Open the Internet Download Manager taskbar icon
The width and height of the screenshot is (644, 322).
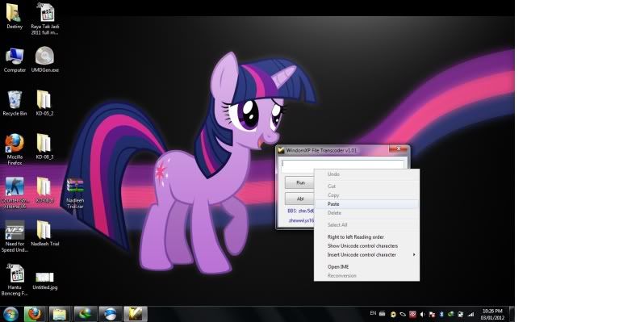click(x=85, y=314)
